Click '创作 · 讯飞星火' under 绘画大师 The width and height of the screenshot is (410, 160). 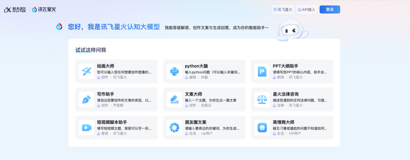click(112, 77)
